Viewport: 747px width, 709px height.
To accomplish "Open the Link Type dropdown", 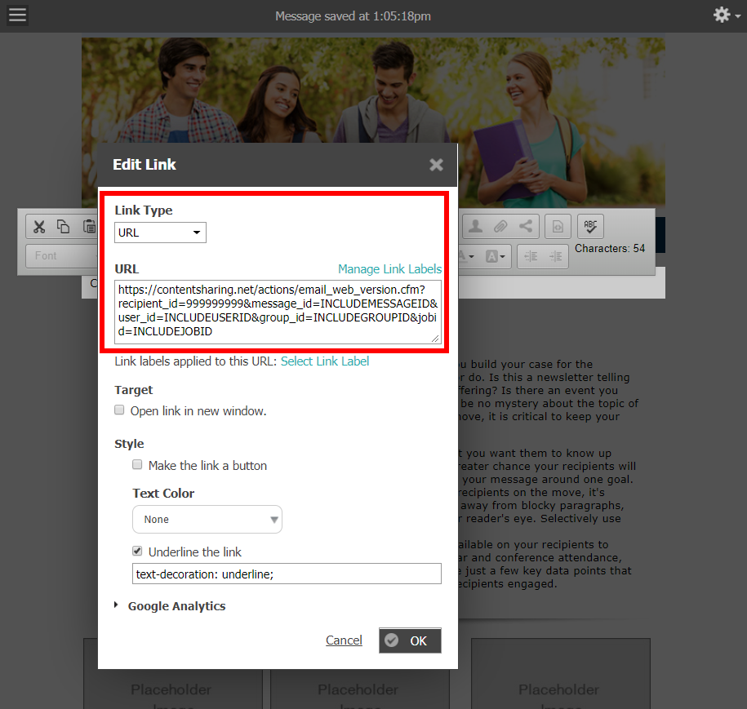I will pyautogui.click(x=160, y=233).
